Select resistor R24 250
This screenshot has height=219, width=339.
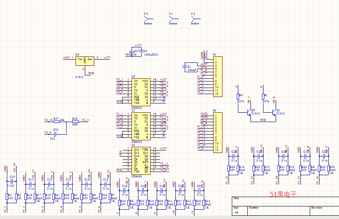tap(300, 168)
